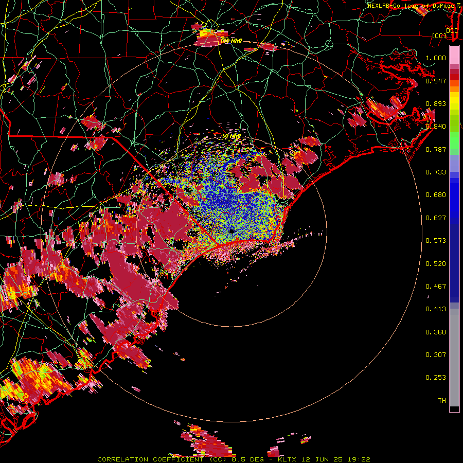Pick the light pink top color bar segment
This screenshot has height=463, width=463.
(454, 55)
